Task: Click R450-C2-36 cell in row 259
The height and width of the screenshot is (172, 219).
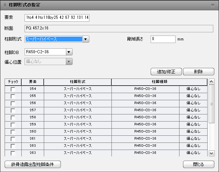Action: [145, 125]
